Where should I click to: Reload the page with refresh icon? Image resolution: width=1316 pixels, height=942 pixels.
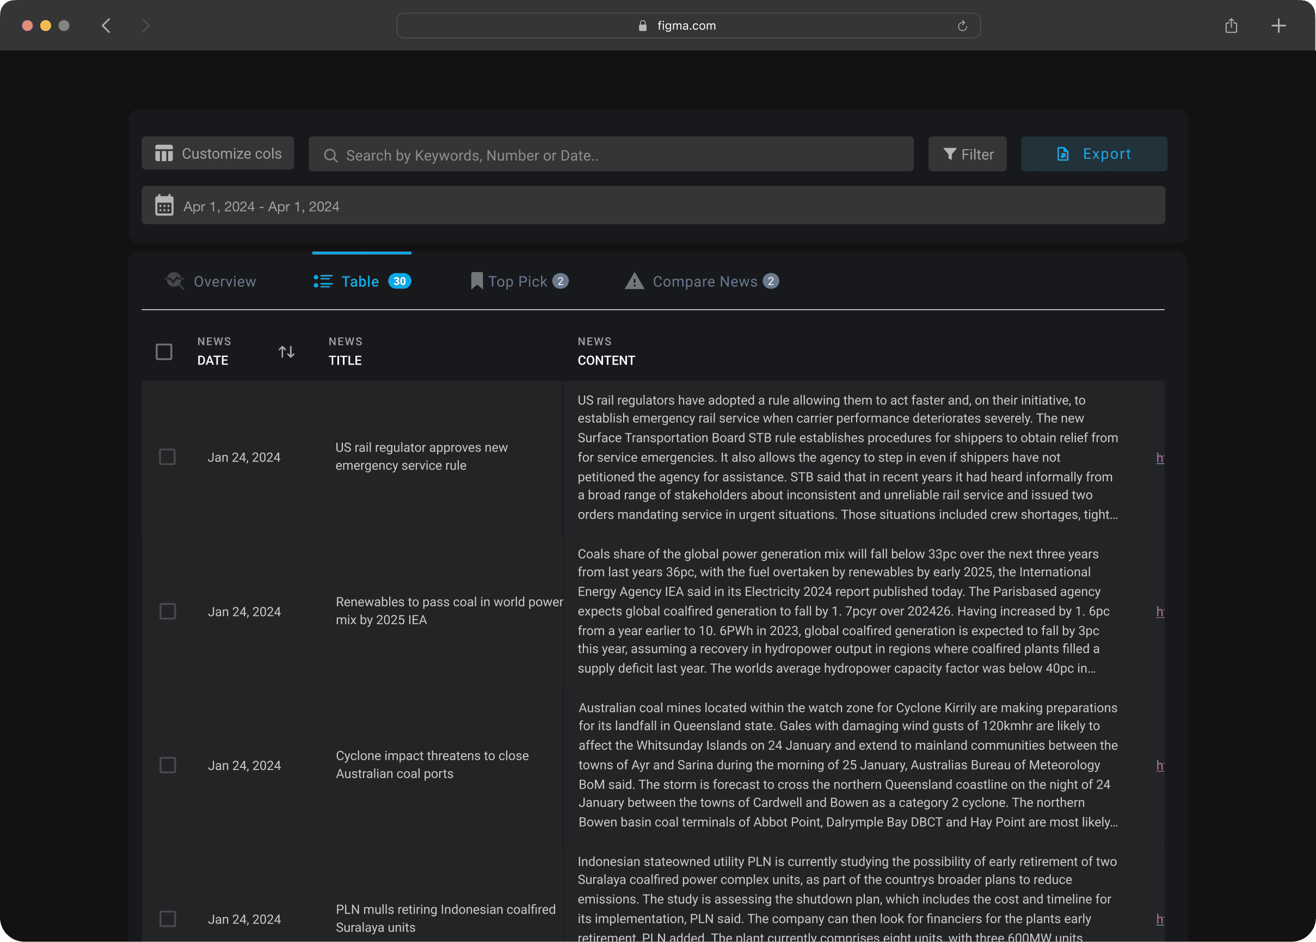click(x=962, y=26)
